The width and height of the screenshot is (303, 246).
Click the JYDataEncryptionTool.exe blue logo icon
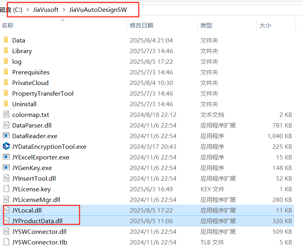point(6,146)
